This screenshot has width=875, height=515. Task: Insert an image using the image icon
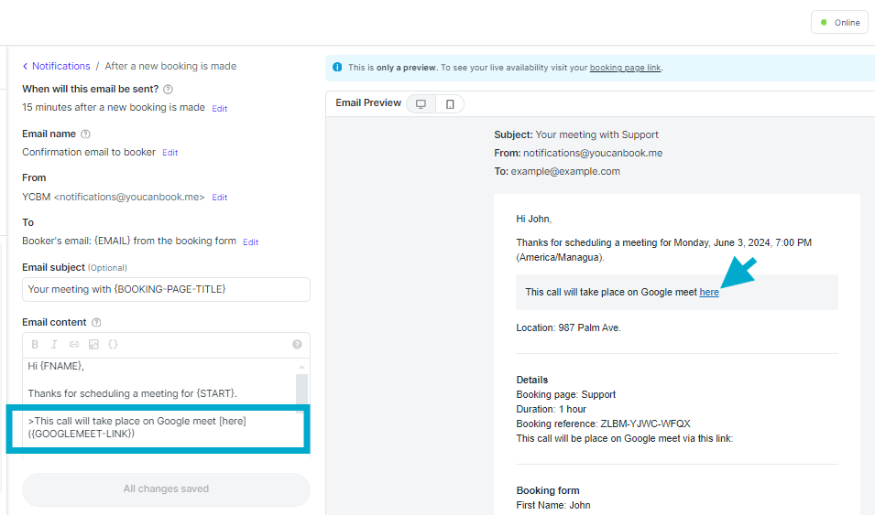tap(93, 345)
